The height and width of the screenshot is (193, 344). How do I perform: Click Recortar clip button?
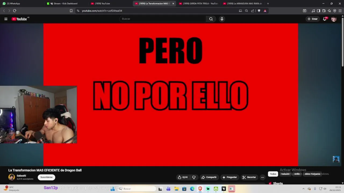(249, 177)
